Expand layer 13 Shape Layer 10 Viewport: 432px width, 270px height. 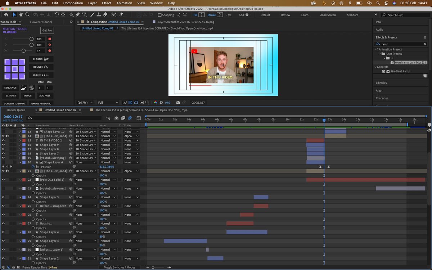point(20,132)
